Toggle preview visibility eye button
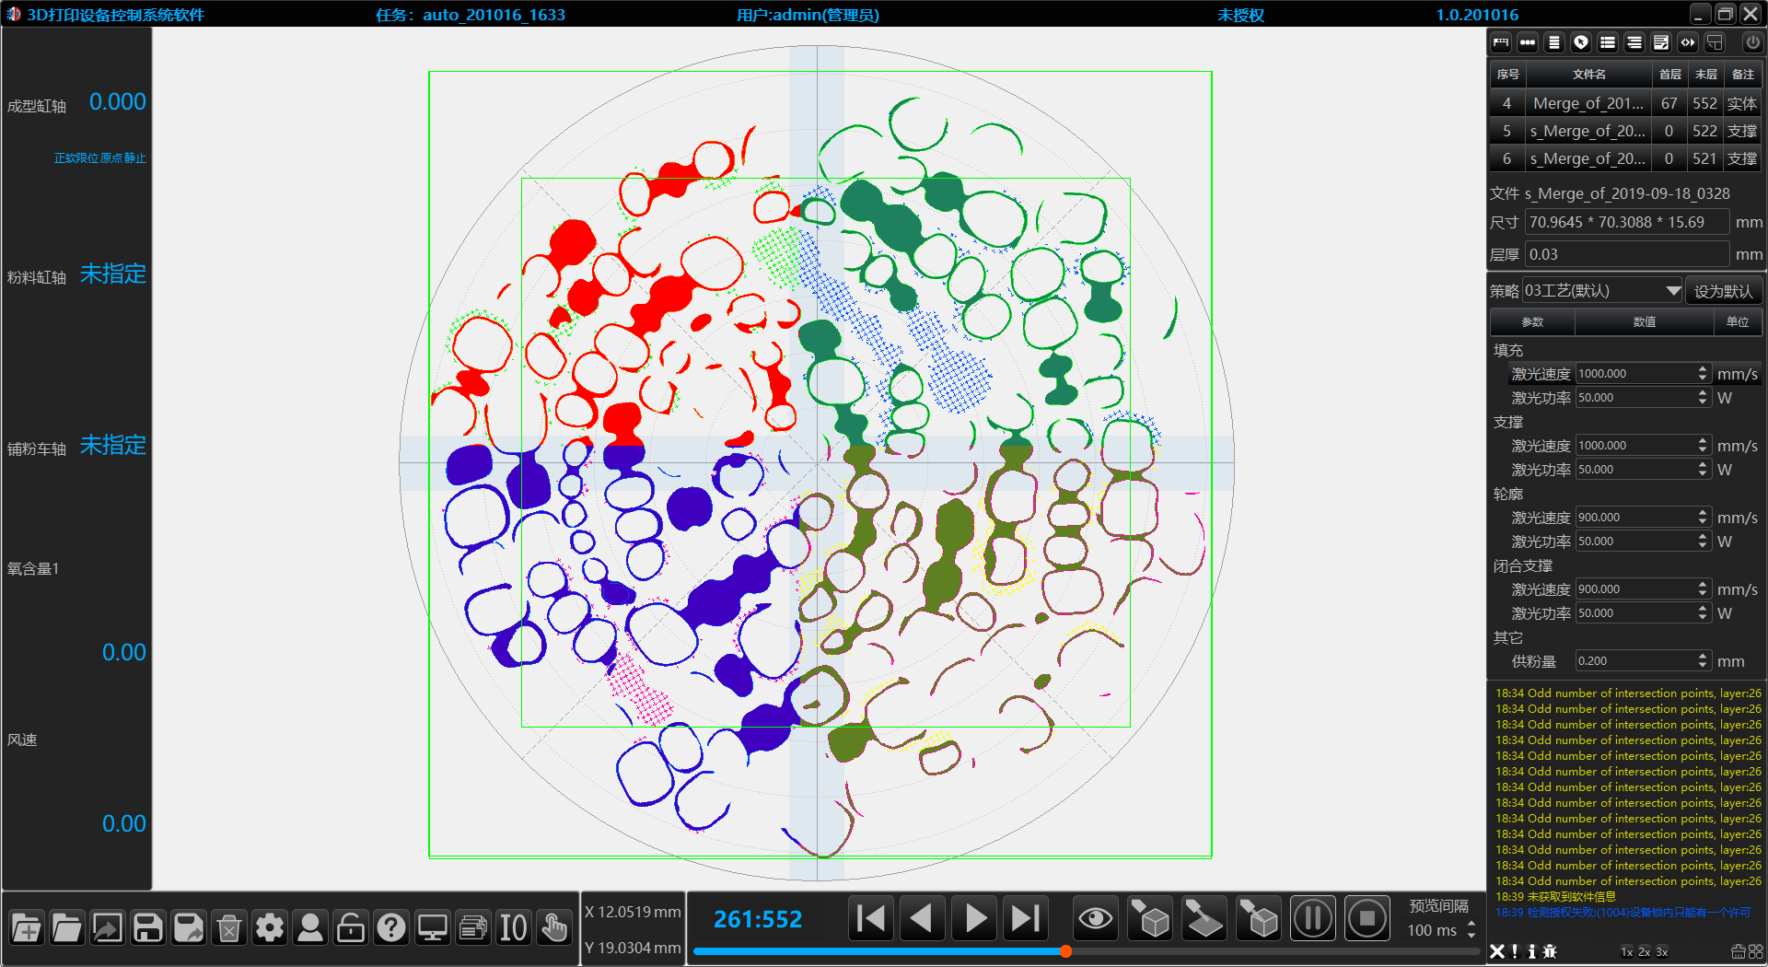 tap(1096, 918)
